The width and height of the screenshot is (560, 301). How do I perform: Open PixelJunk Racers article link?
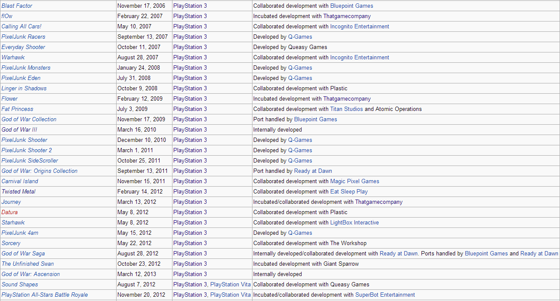23,37
